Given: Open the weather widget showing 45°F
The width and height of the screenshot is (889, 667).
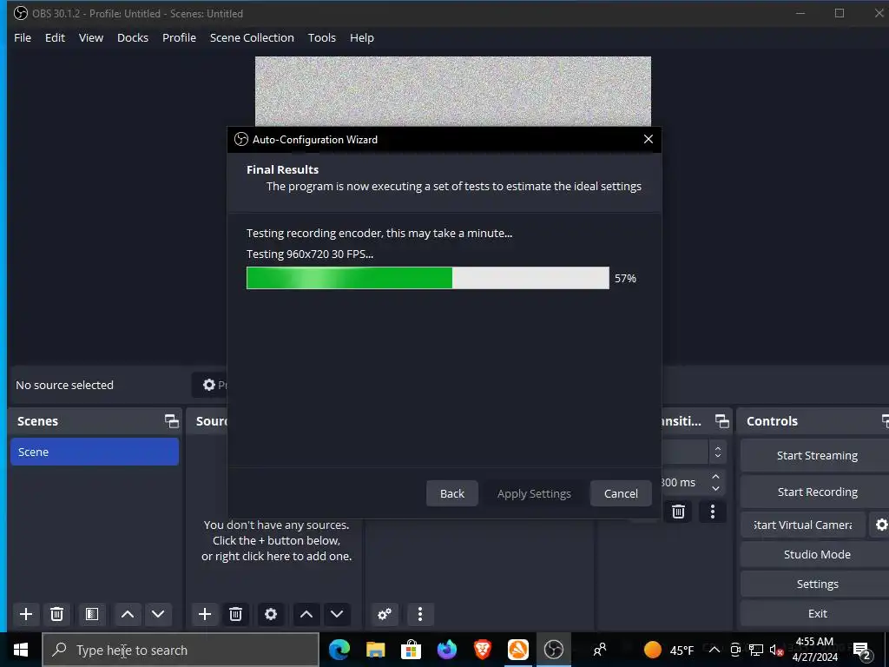Looking at the screenshot, I should coord(669,650).
